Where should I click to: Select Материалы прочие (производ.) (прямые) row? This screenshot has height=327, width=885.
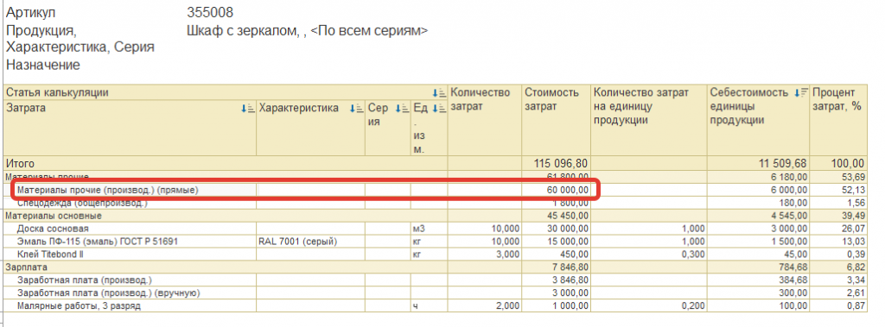pos(436,191)
